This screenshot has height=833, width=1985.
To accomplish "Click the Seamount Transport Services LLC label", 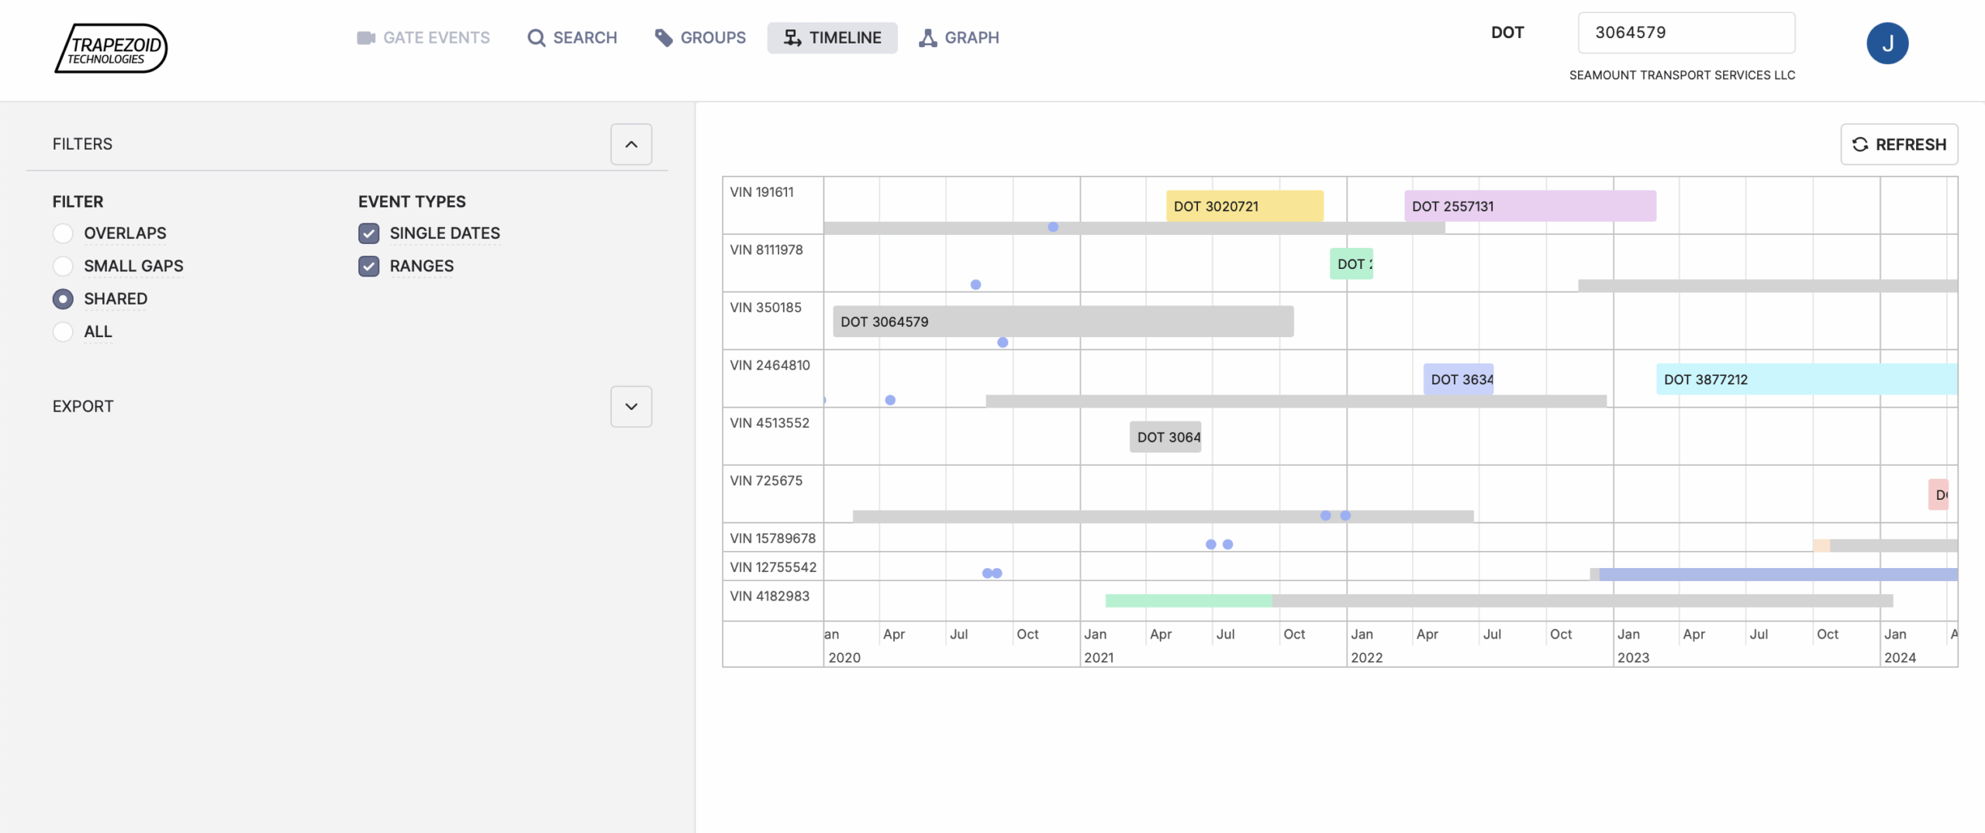I will pyautogui.click(x=1681, y=74).
